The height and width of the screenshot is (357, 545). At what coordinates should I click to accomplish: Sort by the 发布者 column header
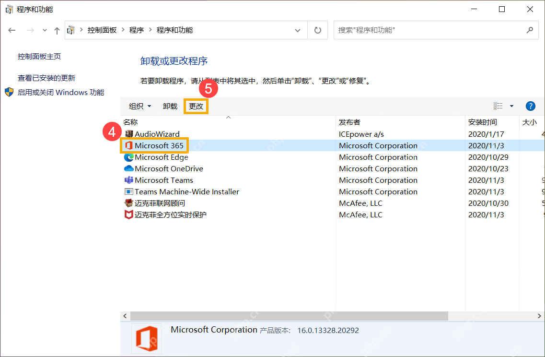click(x=349, y=122)
